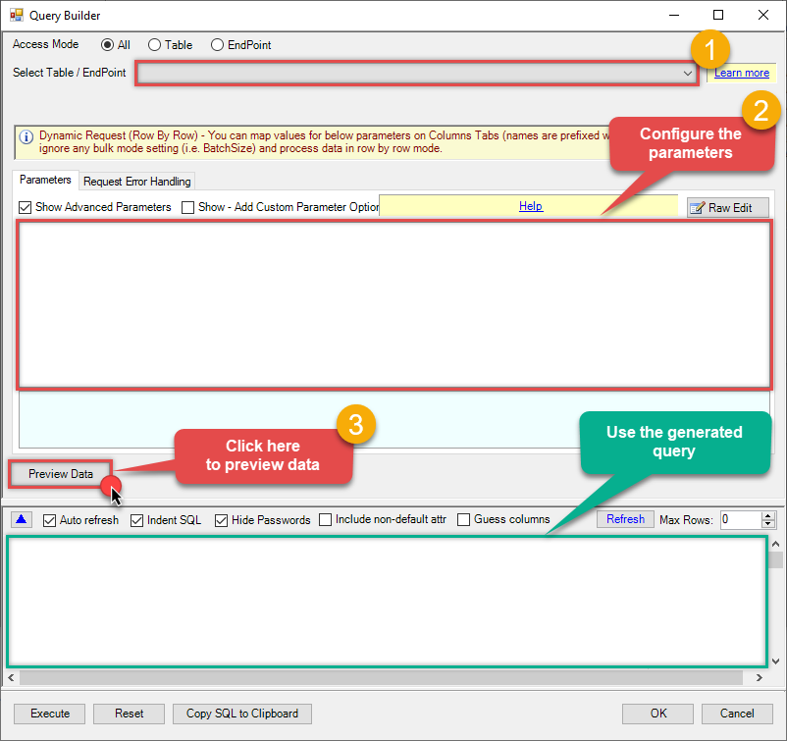Click the Preview Data button
Screen dimensions: 787x741
click(x=61, y=474)
